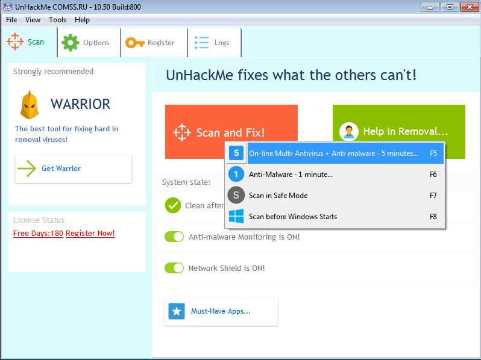The width and height of the screenshot is (481, 360).
Task: Open the View menu
Action: coord(33,20)
